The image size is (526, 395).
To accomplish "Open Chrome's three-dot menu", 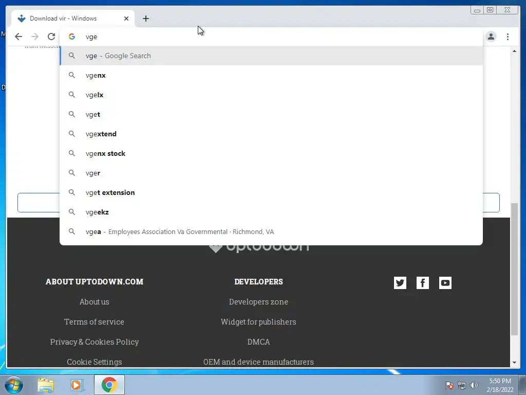I will tap(508, 37).
